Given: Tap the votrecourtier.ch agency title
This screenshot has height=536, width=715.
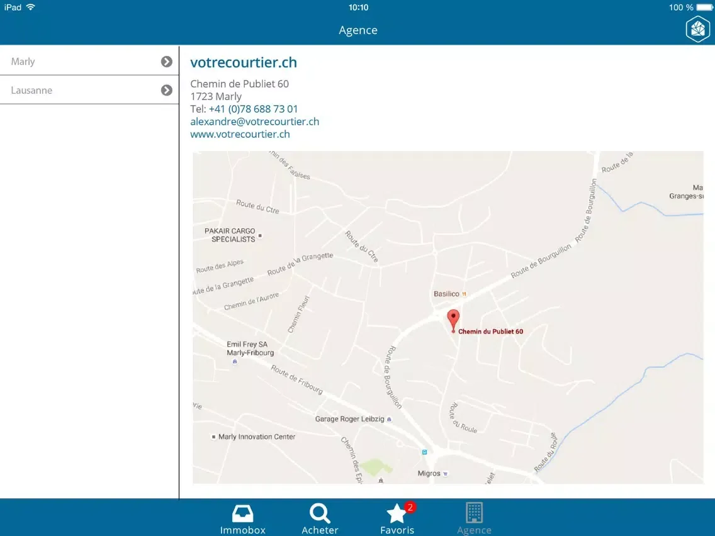Looking at the screenshot, I should tap(244, 62).
